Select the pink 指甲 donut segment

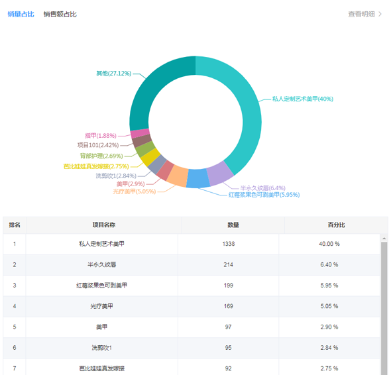point(140,133)
